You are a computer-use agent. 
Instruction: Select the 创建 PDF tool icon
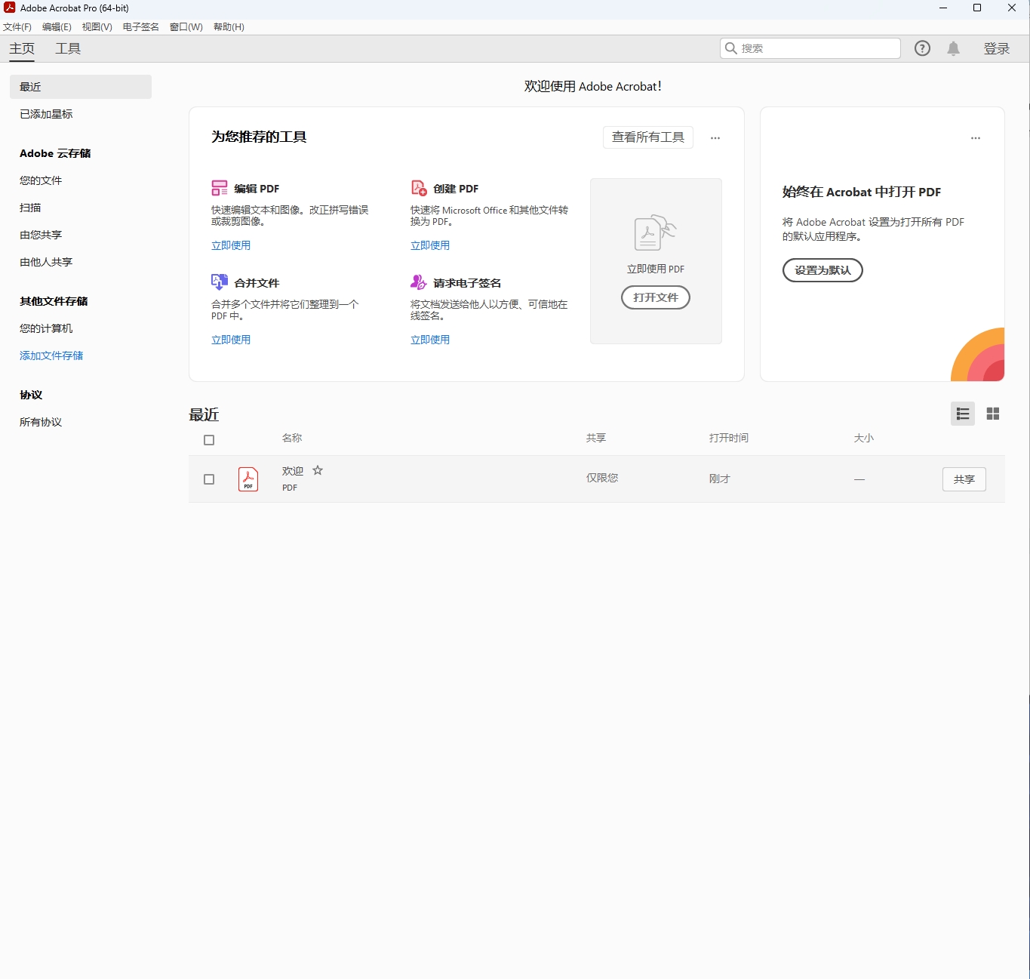click(x=418, y=188)
